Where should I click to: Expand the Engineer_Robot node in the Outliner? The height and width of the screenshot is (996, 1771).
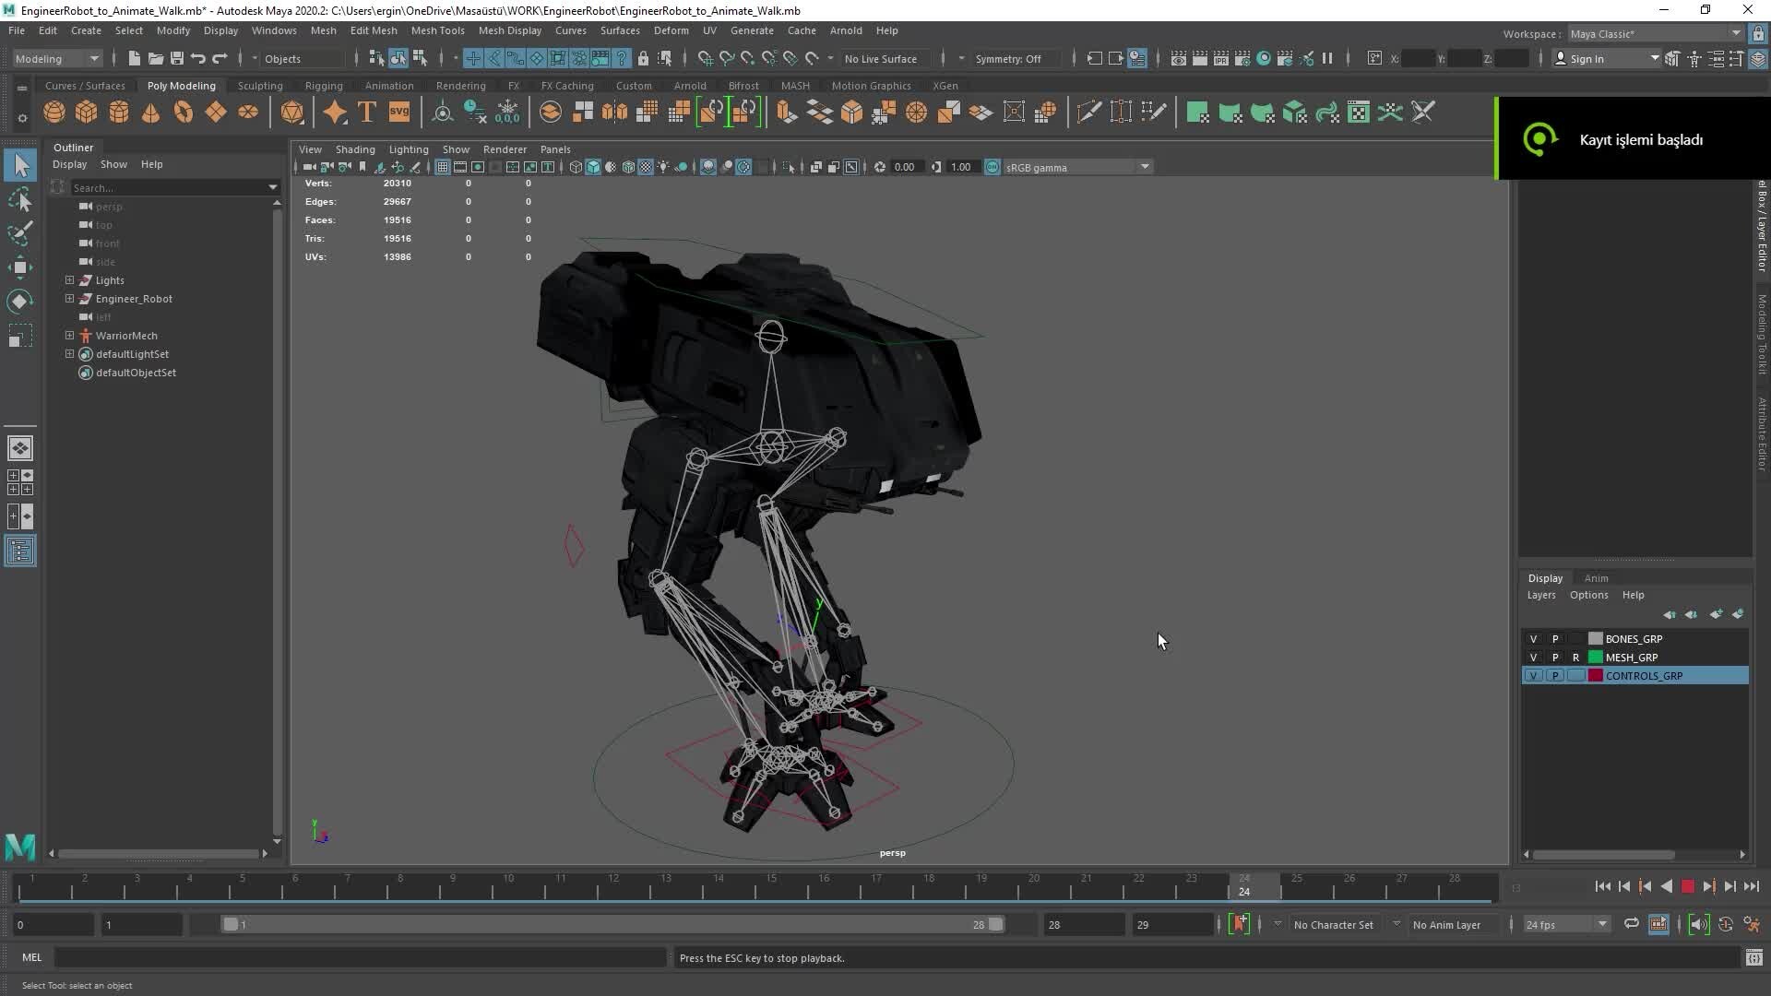click(x=68, y=298)
